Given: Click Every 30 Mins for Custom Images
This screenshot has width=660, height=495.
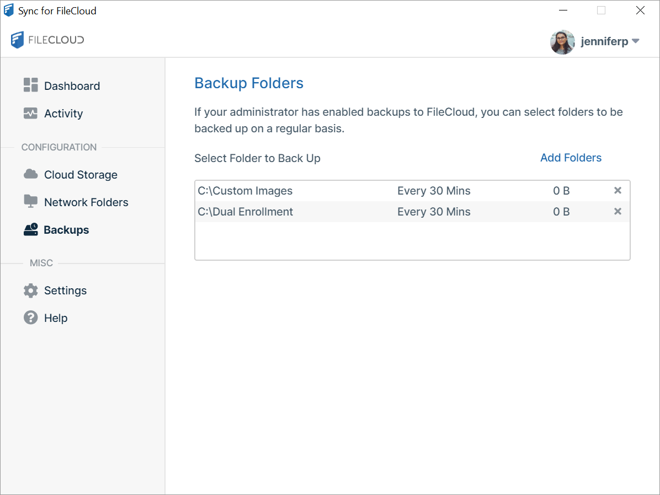Looking at the screenshot, I should coord(434,191).
